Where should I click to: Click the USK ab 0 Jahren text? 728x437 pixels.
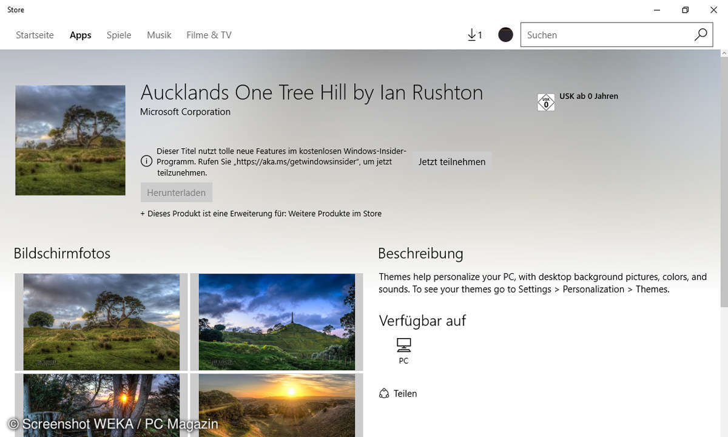coord(588,96)
